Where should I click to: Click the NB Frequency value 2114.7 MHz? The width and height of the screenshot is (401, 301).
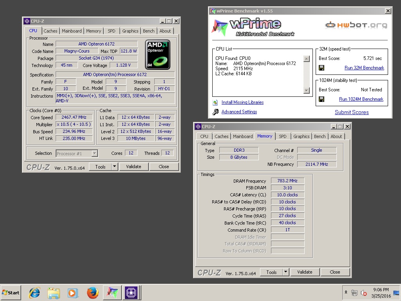pyautogui.click(x=316, y=164)
